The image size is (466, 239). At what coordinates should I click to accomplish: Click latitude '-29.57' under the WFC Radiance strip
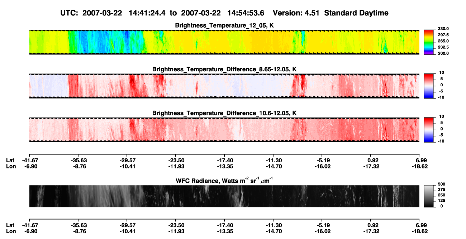[x=127, y=225]
